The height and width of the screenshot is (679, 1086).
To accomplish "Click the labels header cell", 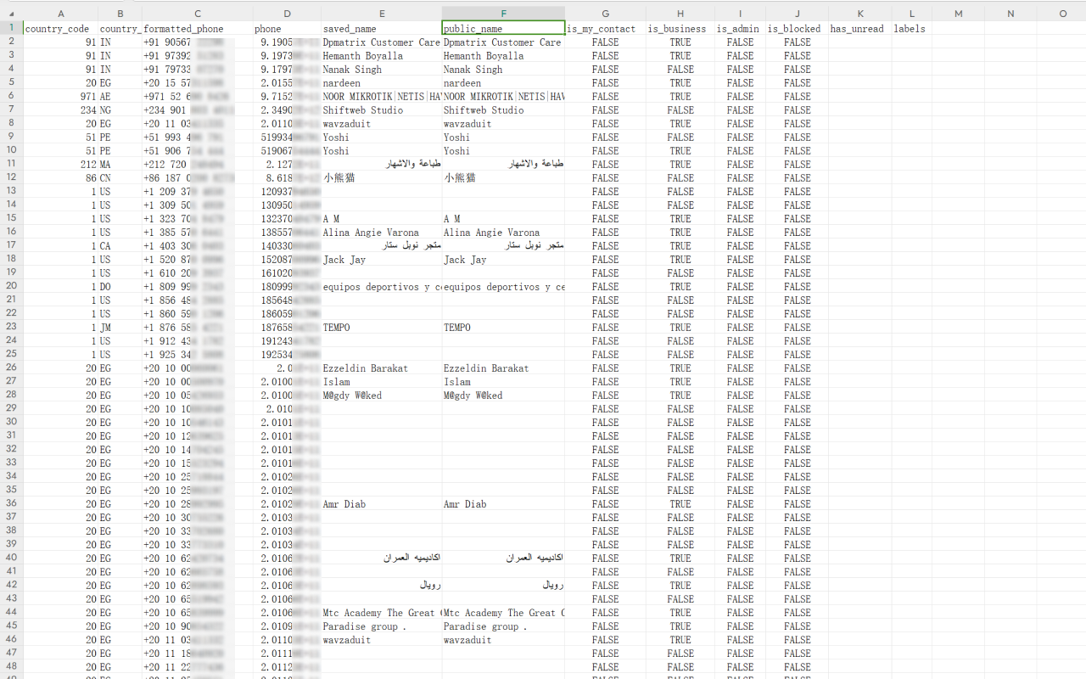I will 911,29.
